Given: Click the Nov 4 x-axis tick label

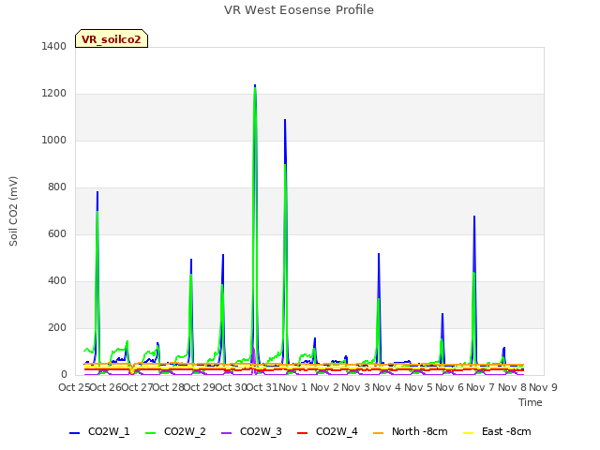Looking at the screenshot, I should (x=386, y=387).
